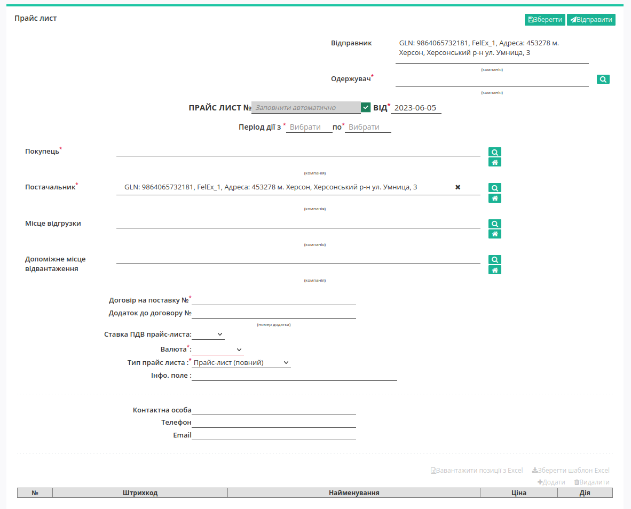Pick the period end date after по
The image size is (631, 509).
[x=368, y=127]
